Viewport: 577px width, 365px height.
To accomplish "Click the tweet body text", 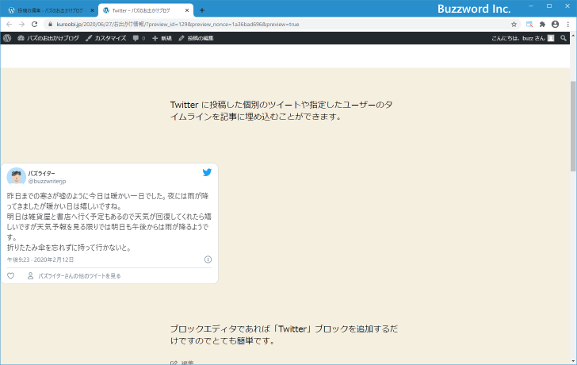I will pos(109,221).
